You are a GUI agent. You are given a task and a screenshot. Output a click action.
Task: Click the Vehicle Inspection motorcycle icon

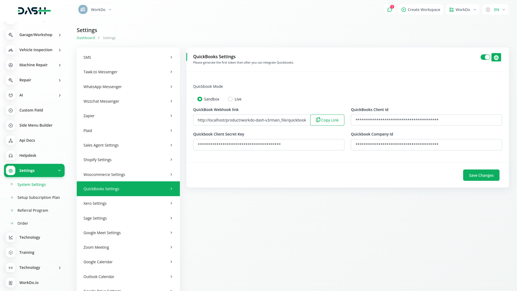[x=11, y=50]
